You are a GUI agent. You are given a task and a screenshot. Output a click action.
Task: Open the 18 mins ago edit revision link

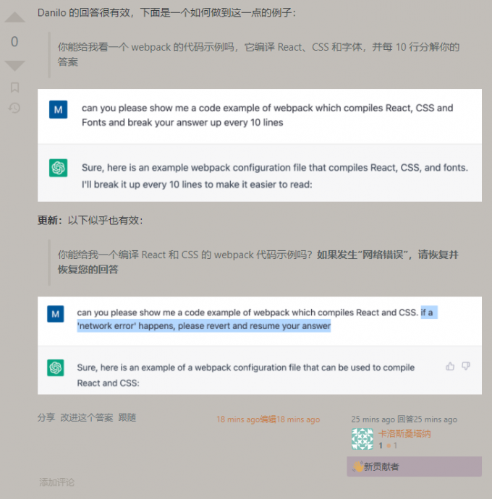tap(268, 419)
